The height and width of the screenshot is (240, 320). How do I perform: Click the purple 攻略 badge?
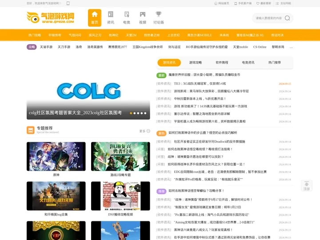32,47
